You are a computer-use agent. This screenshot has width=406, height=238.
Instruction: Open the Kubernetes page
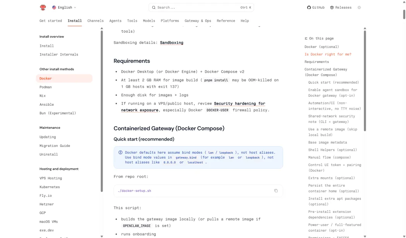click(x=50, y=187)
